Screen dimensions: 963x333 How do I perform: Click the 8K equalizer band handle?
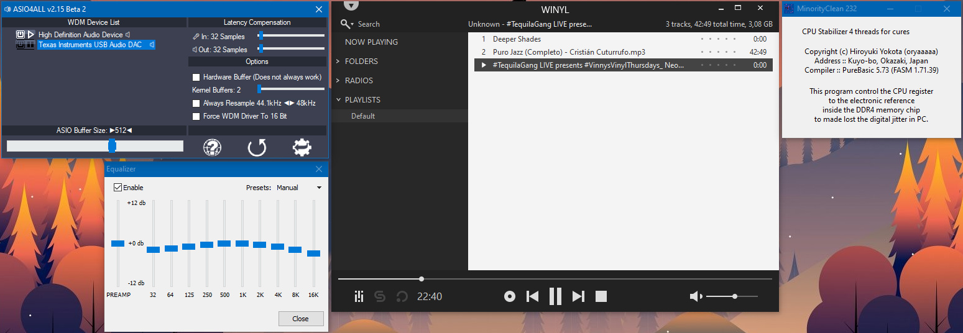click(x=295, y=250)
